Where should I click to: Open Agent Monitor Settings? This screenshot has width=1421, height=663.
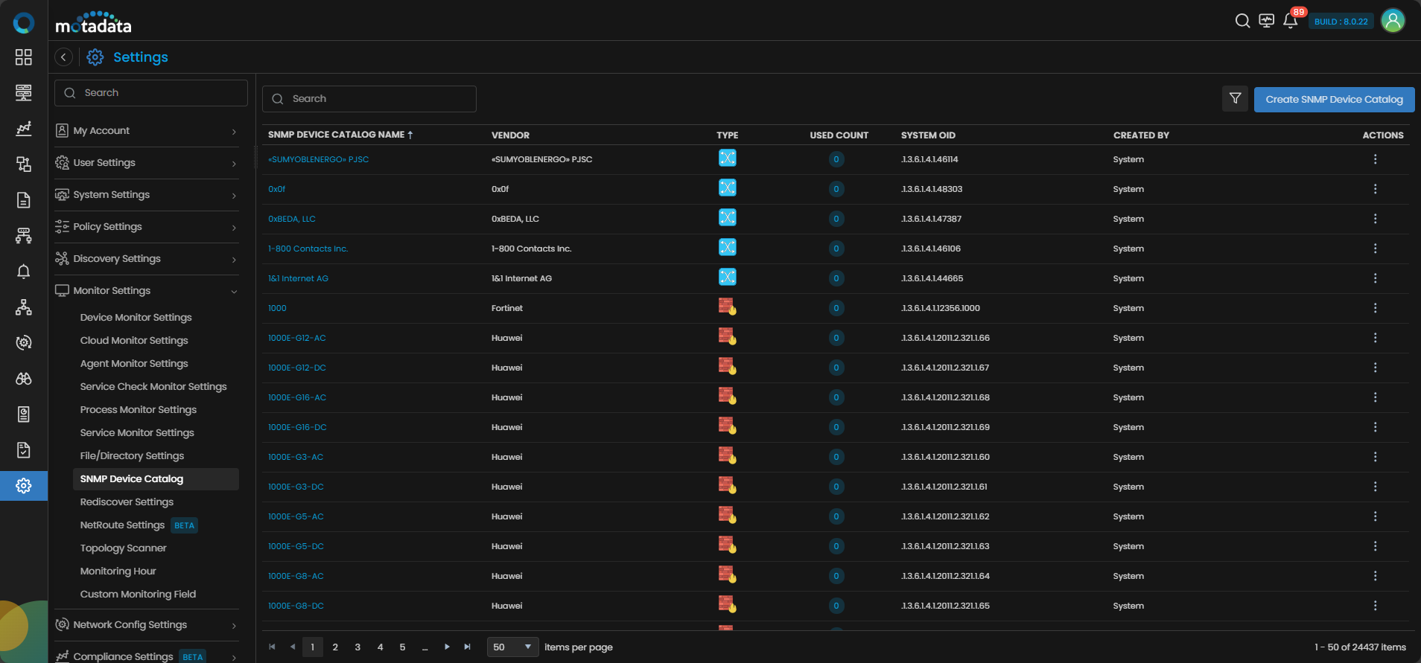(x=134, y=364)
